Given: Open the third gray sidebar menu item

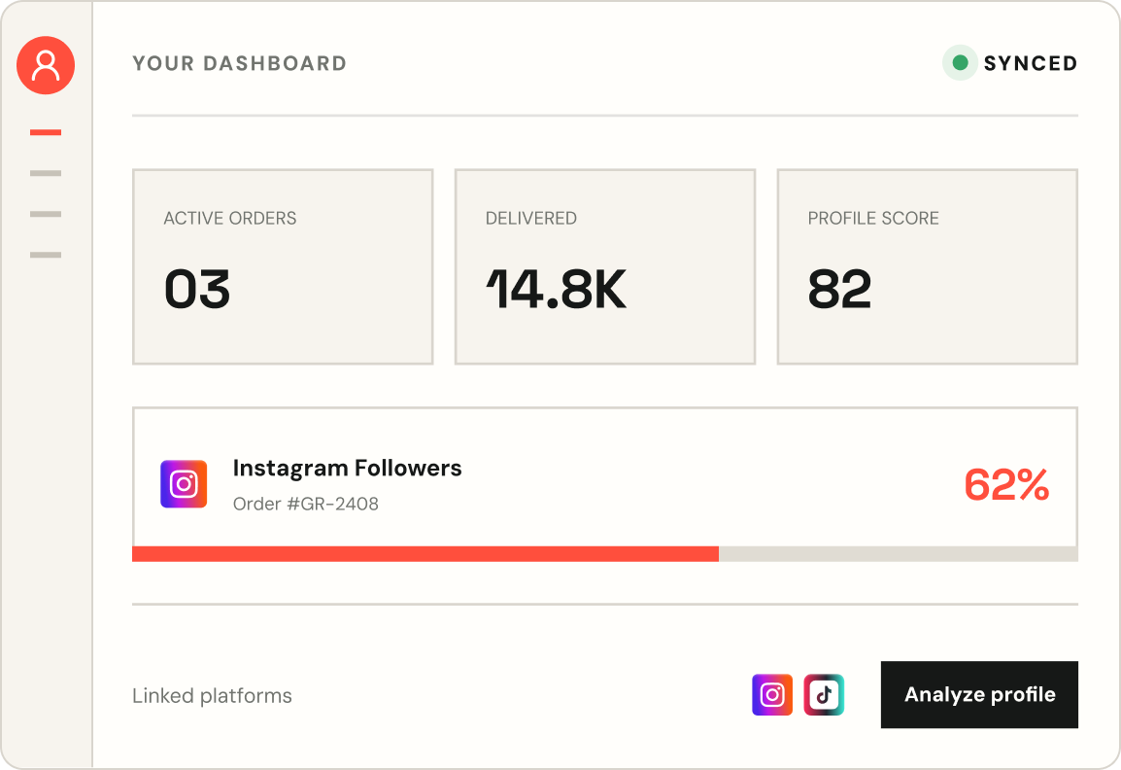Looking at the screenshot, I should coord(46,214).
